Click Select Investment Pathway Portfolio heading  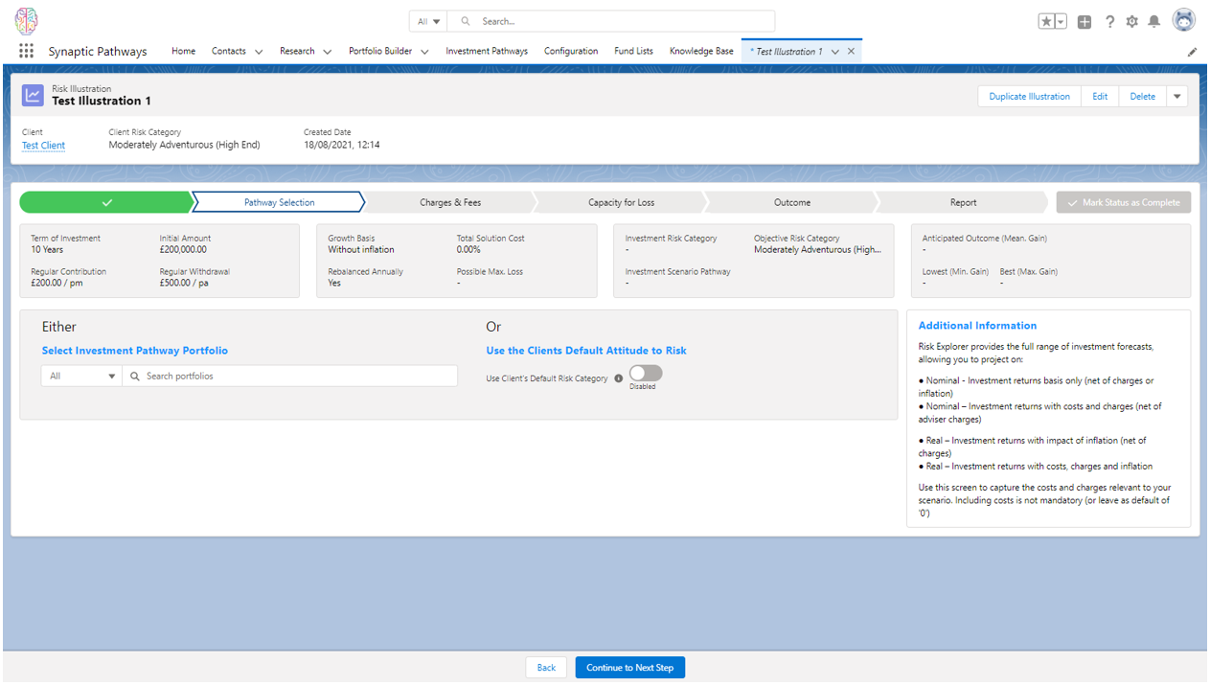pos(135,351)
